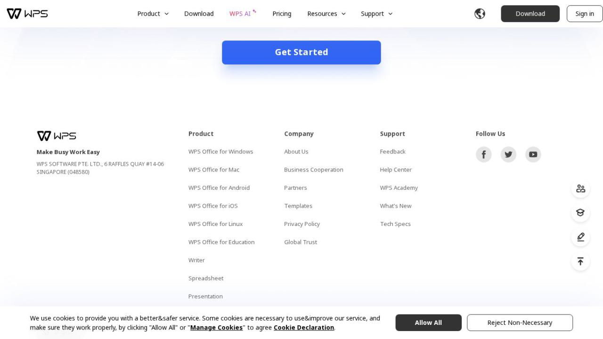This screenshot has width=603, height=339.
Task: Open the WPS Twitter profile
Action: (x=508, y=154)
